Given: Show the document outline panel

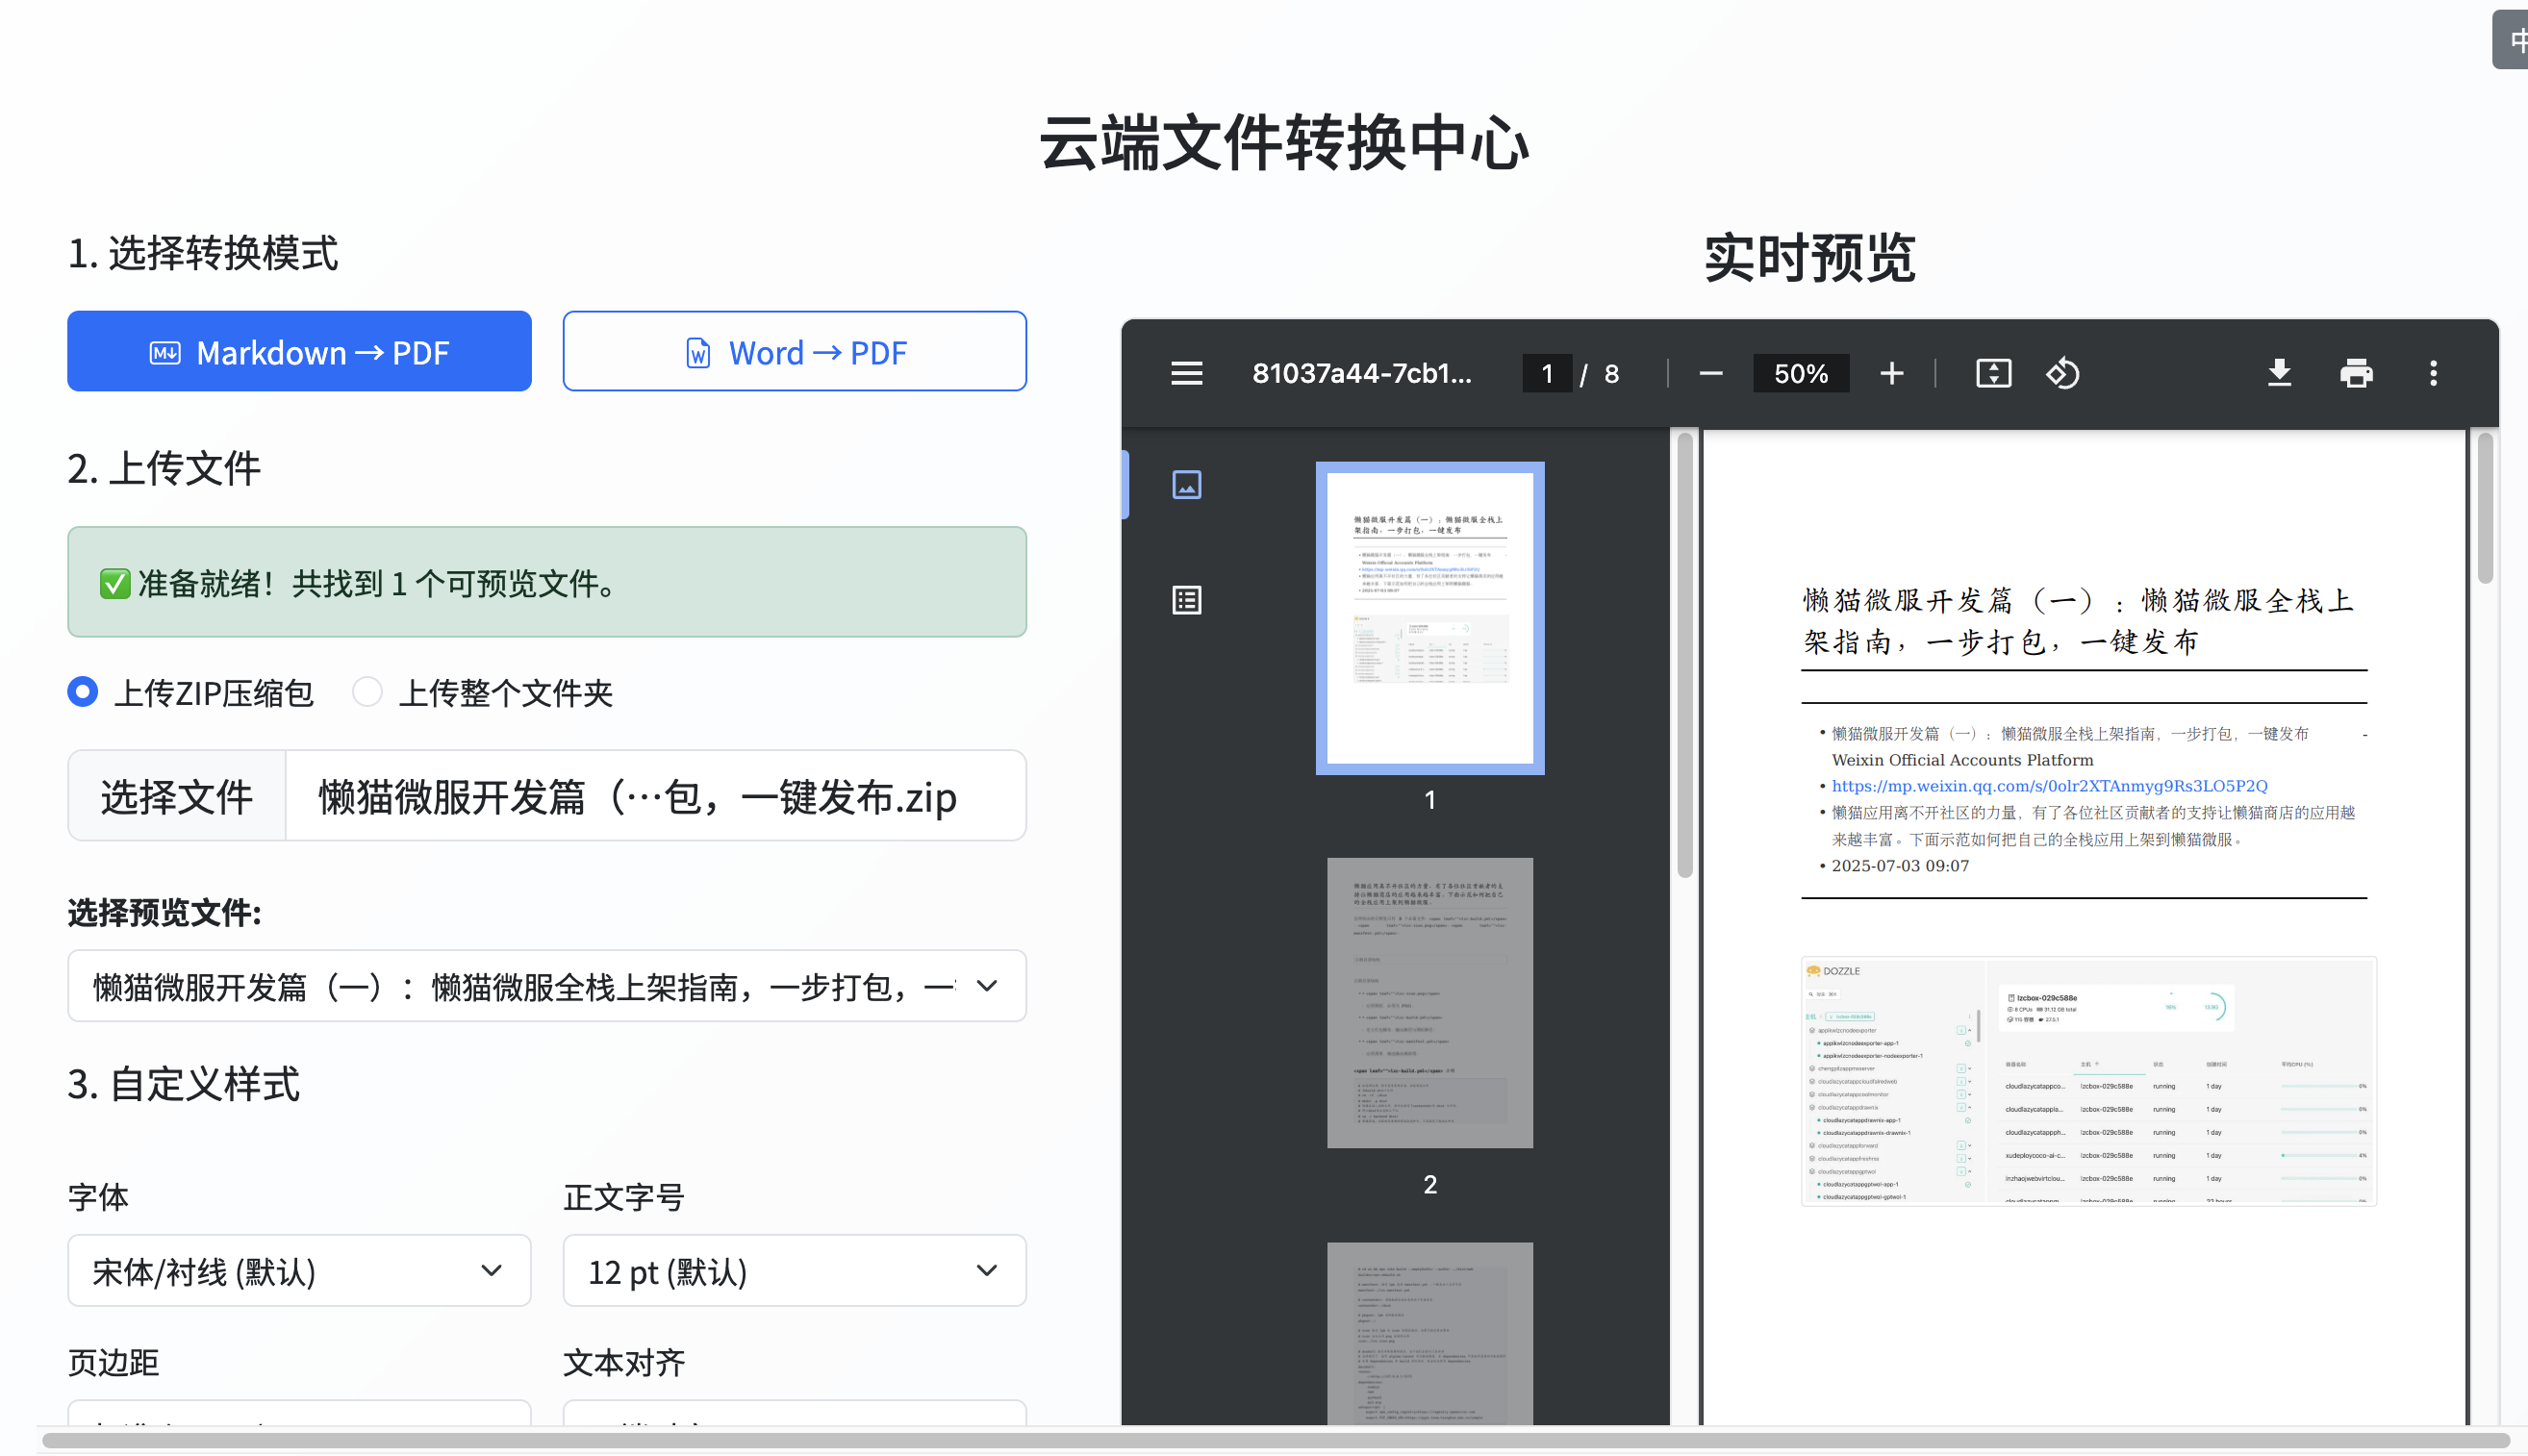Looking at the screenshot, I should (1186, 600).
